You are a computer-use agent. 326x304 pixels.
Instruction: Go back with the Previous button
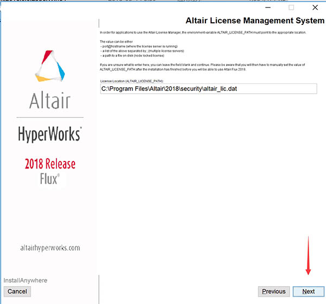coord(274,292)
